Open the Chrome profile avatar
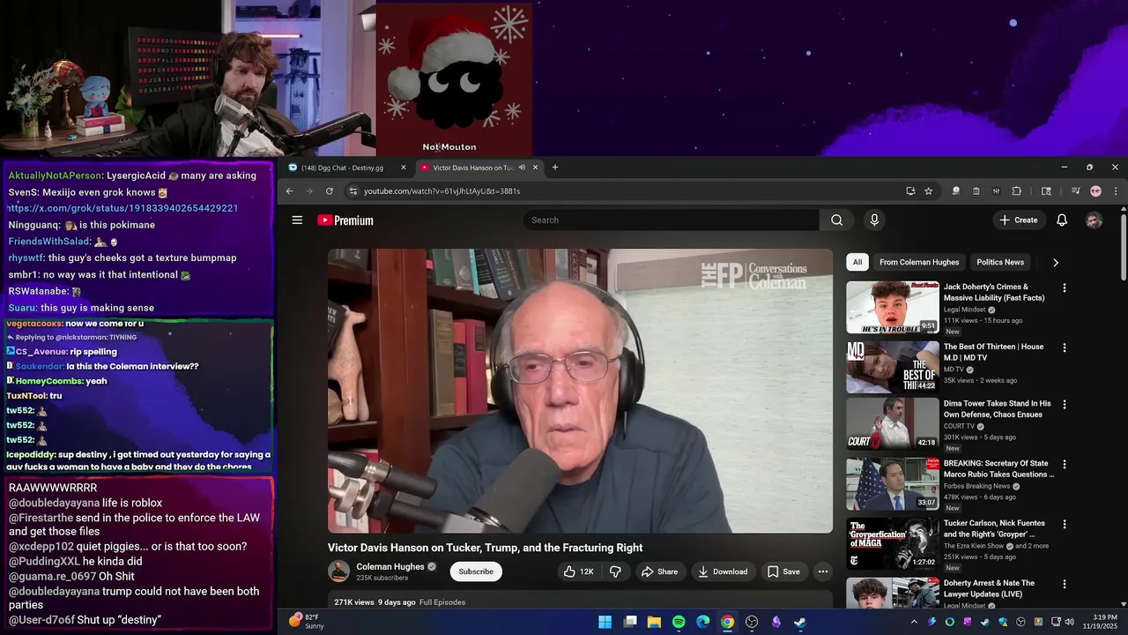This screenshot has height=635, width=1128. click(1095, 191)
